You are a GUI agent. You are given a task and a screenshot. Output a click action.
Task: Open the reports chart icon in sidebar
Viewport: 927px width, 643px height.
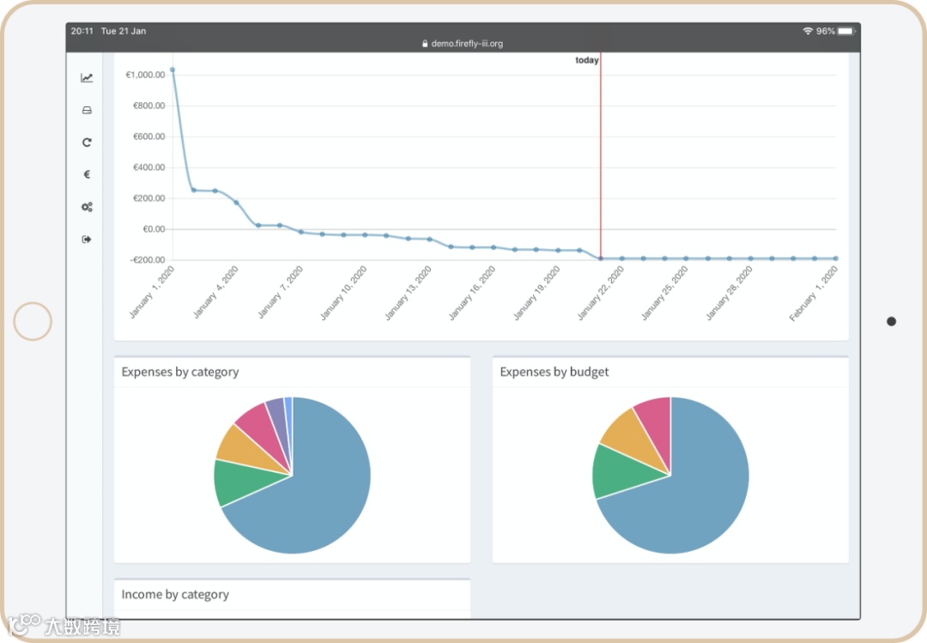coord(87,77)
